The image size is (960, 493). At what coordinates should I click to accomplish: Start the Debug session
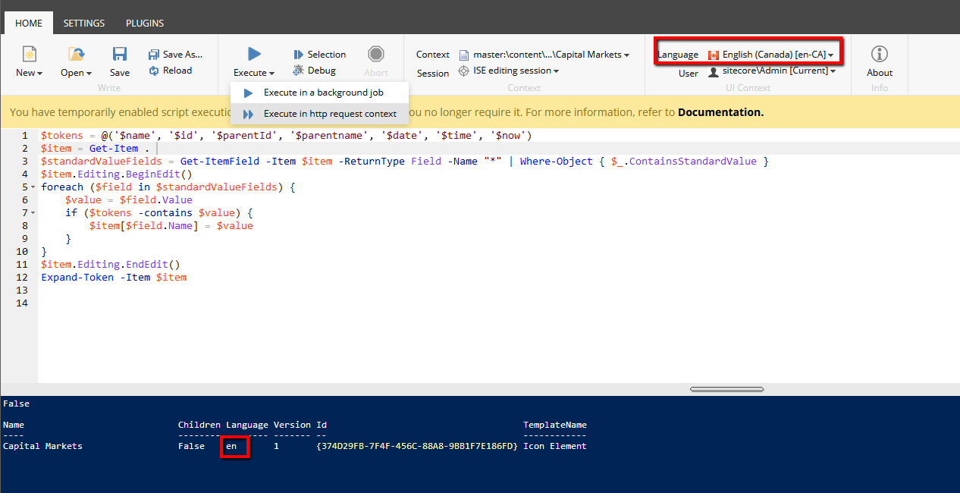315,71
